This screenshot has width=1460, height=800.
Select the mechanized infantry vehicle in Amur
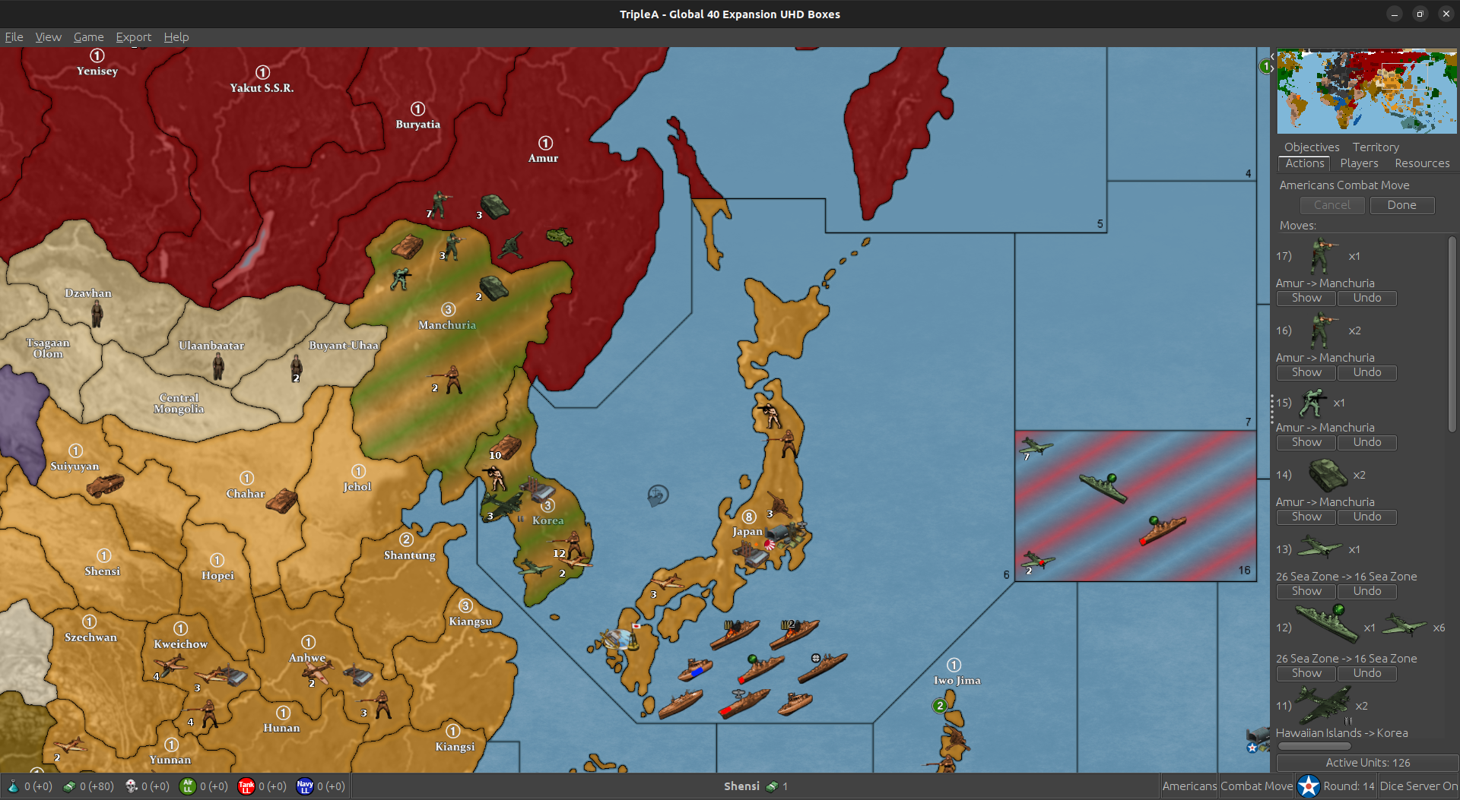click(560, 236)
